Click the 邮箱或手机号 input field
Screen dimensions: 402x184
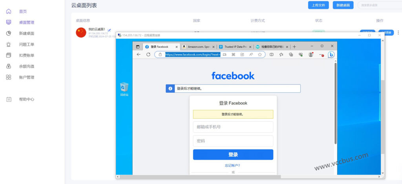click(x=233, y=127)
